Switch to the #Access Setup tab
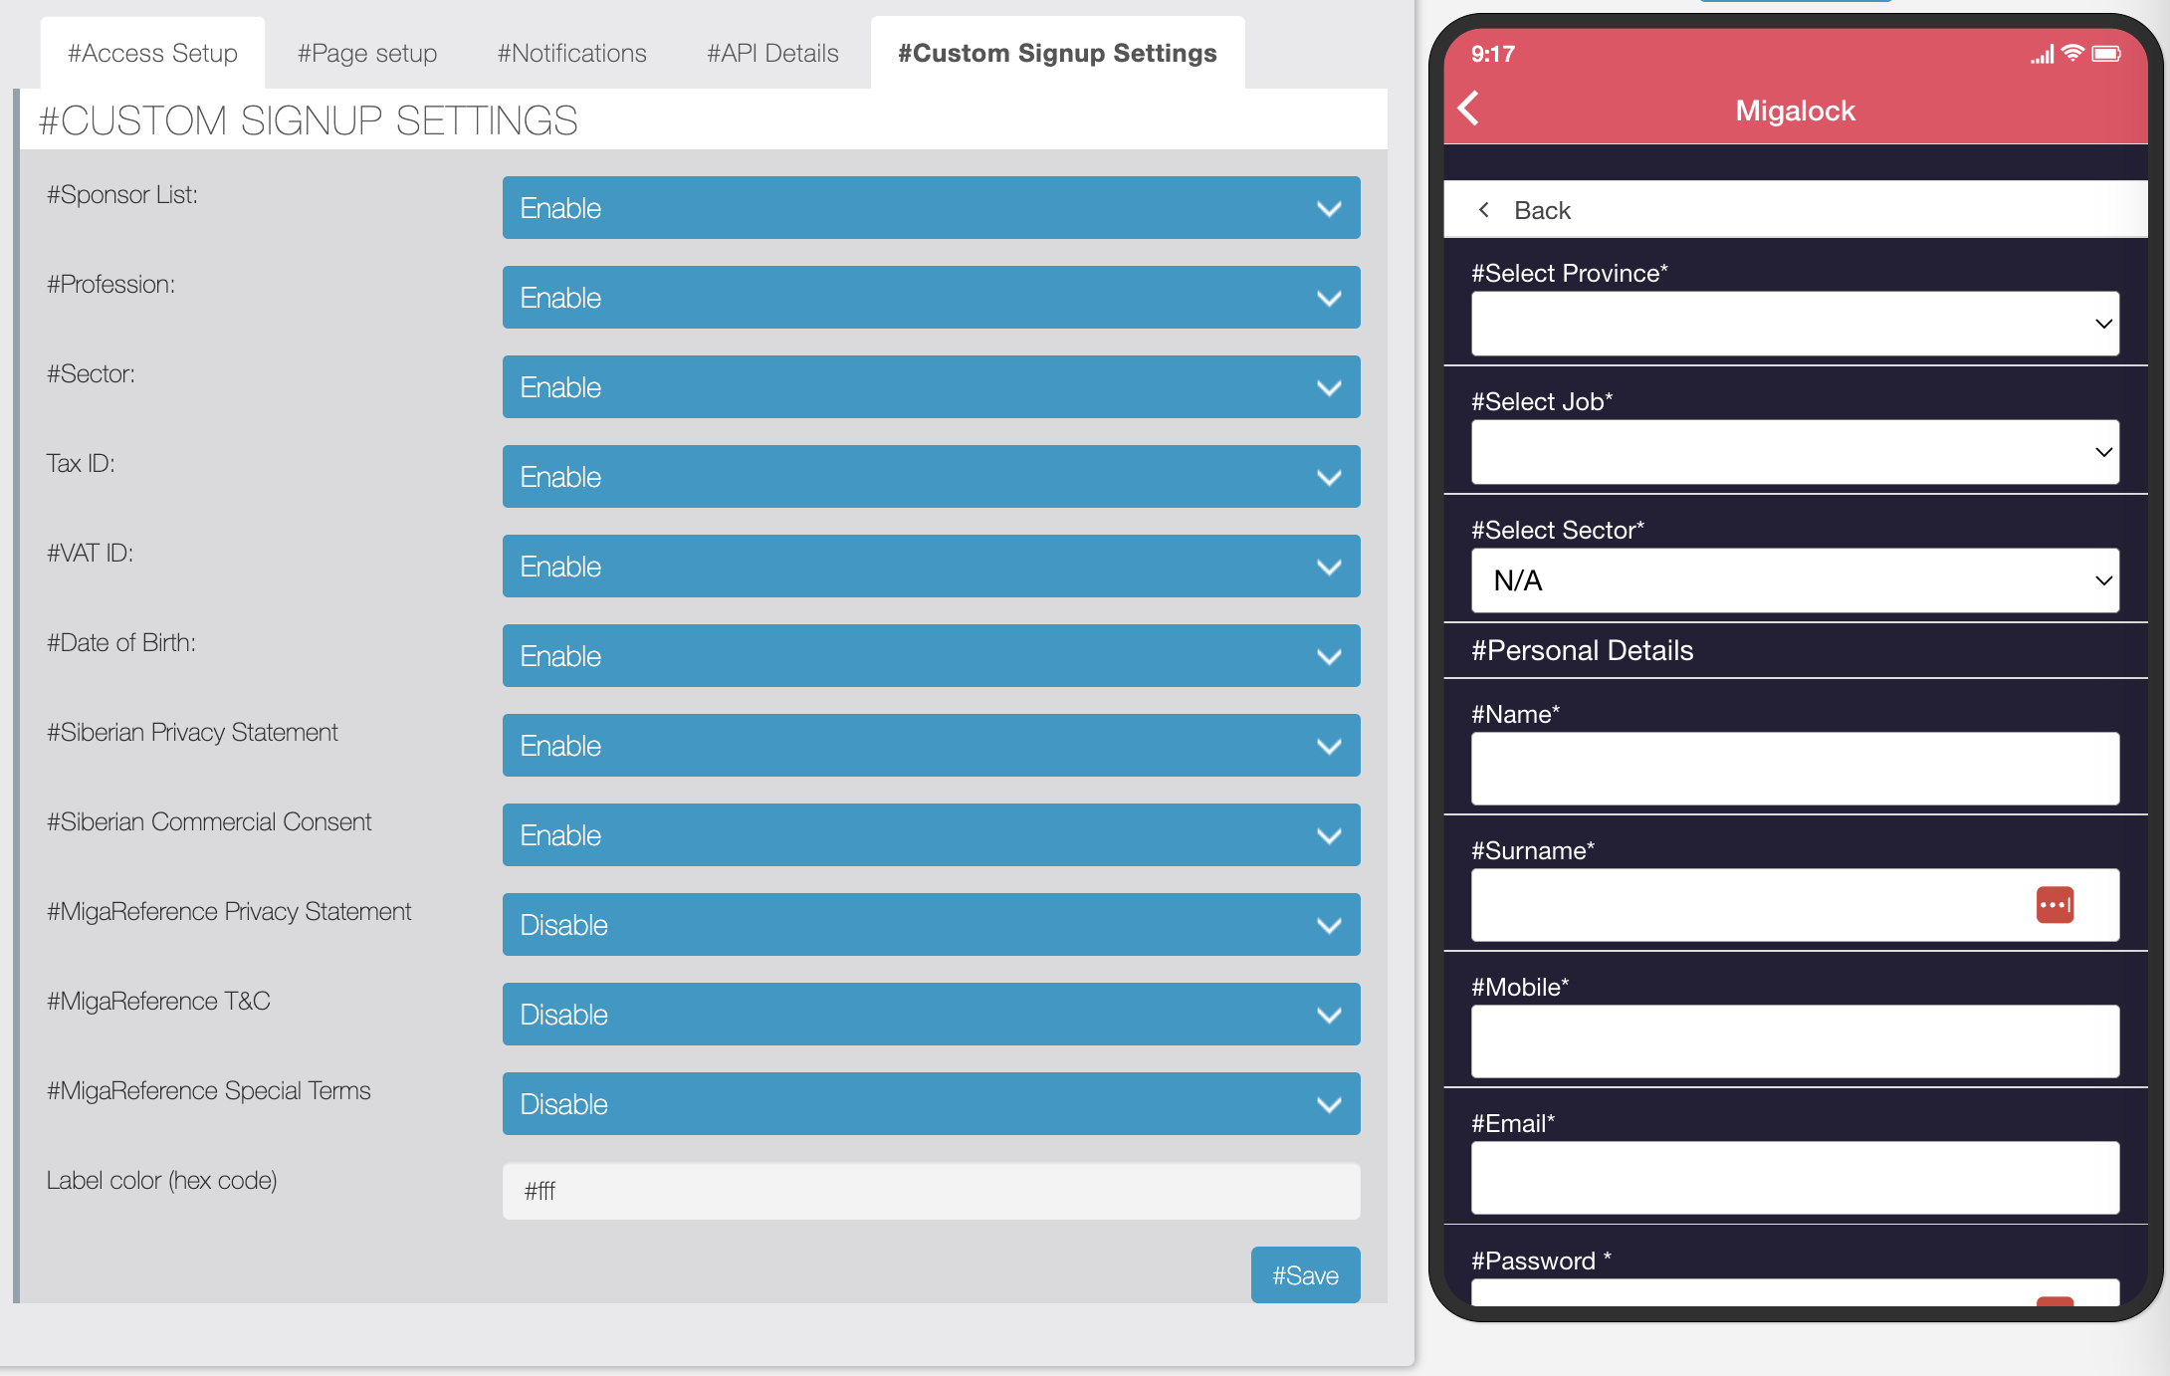Screen dimensions: 2170x1376 152,53
